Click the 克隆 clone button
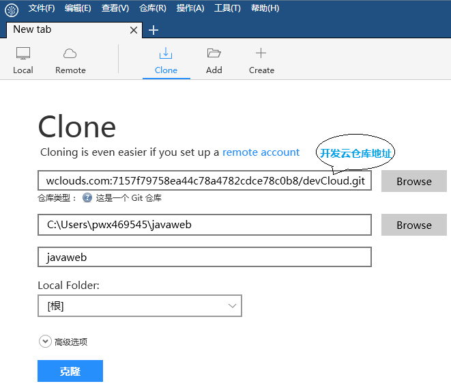The width and height of the screenshot is (451, 386). click(70, 371)
